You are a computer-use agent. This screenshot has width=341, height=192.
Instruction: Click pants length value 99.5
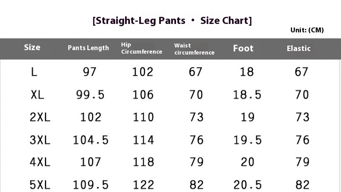point(90,94)
